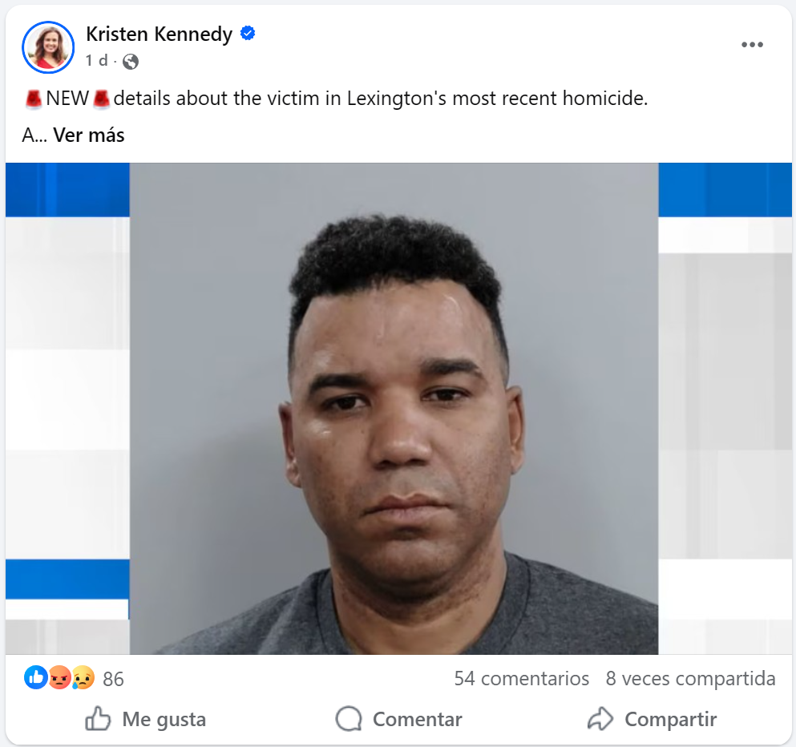Show the 8 veces compartida list
Screen dimensions: 796x747
(x=690, y=679)
